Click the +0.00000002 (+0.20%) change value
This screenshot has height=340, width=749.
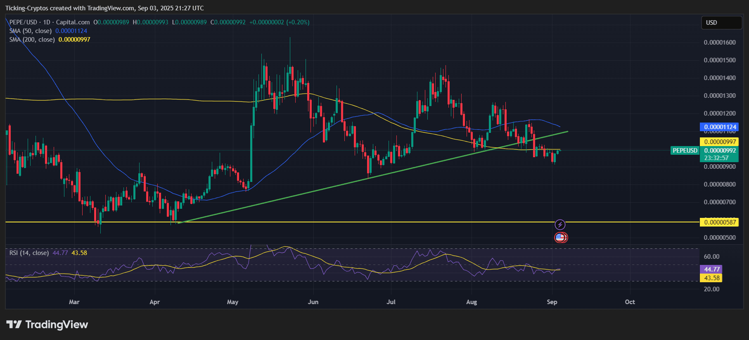click(280, 22)
